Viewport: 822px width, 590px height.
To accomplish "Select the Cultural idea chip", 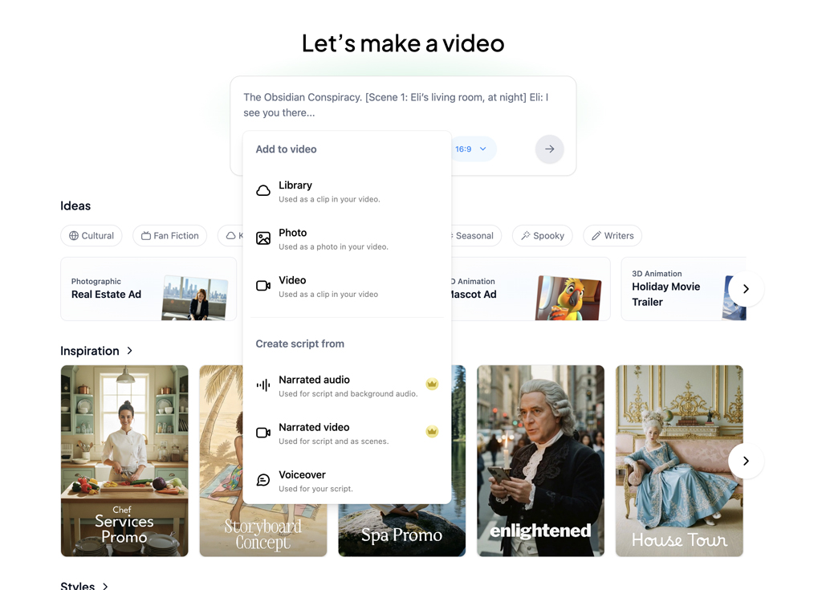I will 92,236.
